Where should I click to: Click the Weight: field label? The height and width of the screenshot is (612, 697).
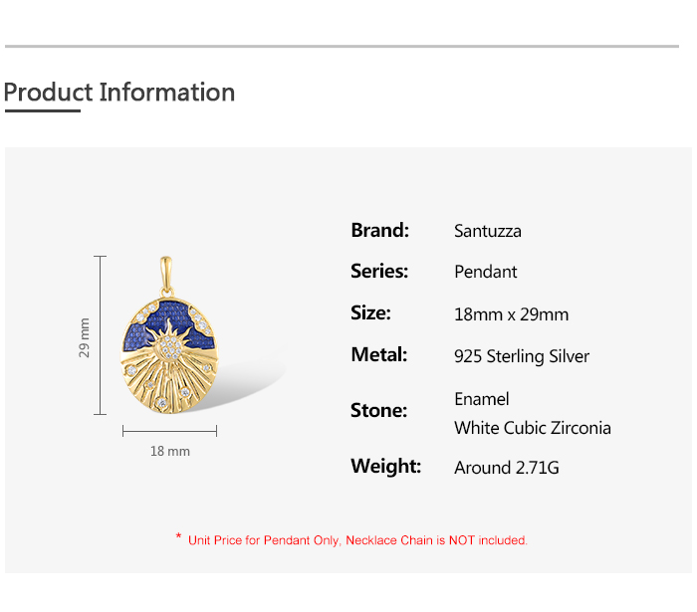385,466
